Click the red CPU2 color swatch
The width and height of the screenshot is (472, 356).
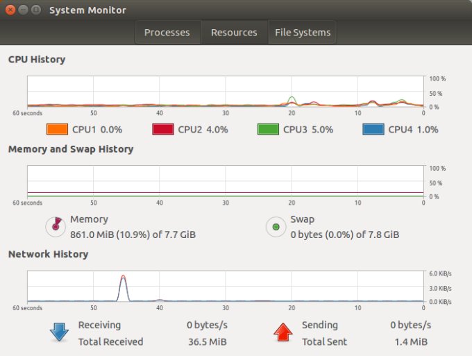pos(162,130)
